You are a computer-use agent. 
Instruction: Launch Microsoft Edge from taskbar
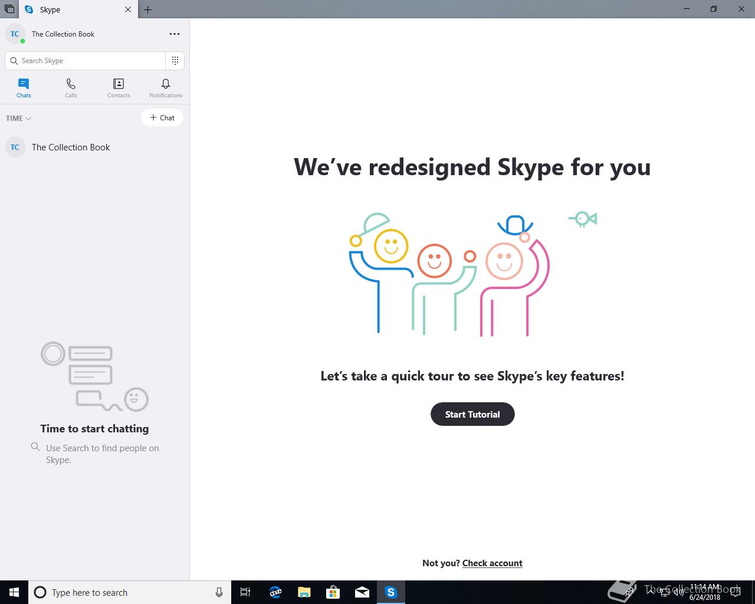coord(275,592)
